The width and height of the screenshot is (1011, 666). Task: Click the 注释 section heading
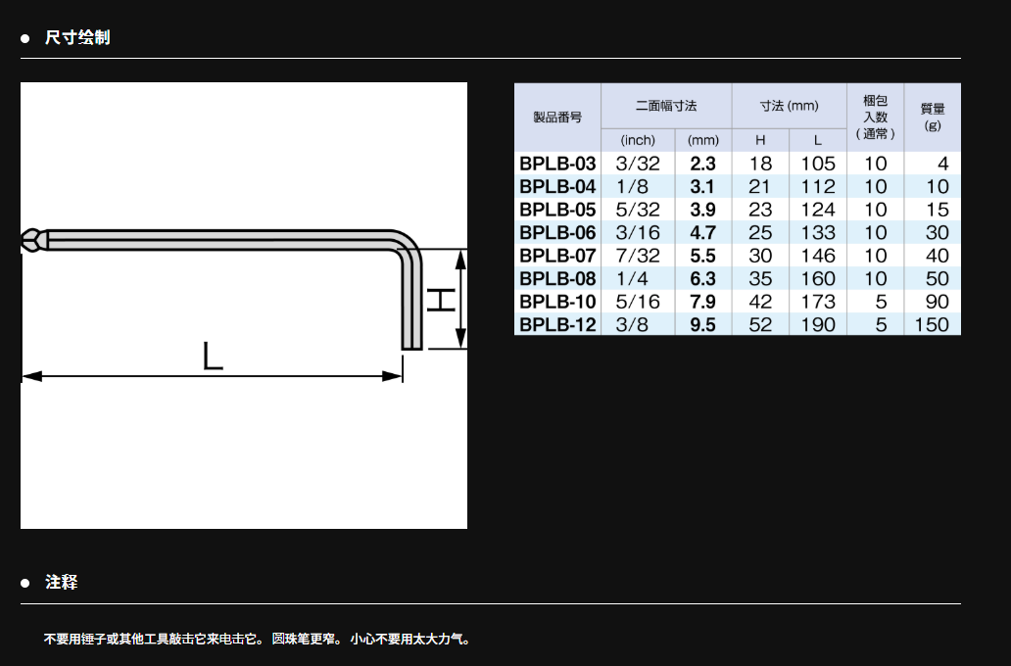pyautogui.click(x=61, y=582)
